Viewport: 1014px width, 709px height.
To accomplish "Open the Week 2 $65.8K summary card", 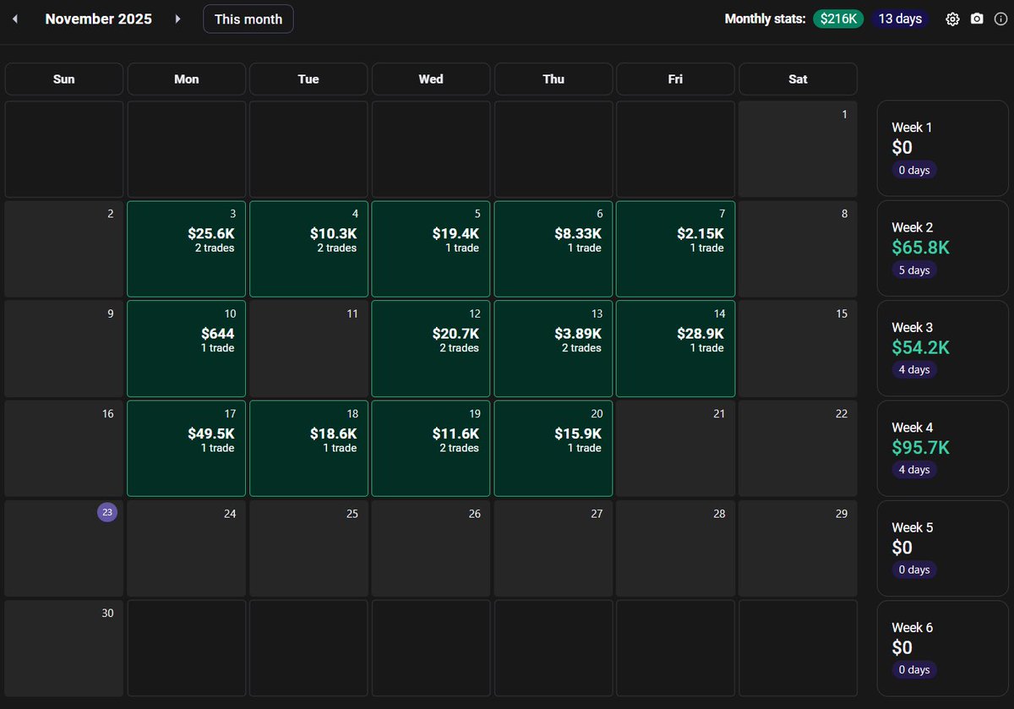I will pos(943,248).
